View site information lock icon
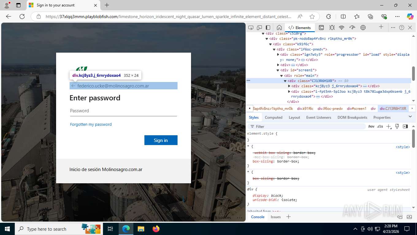This screenshot has width=417, height=235. point(39,17)
